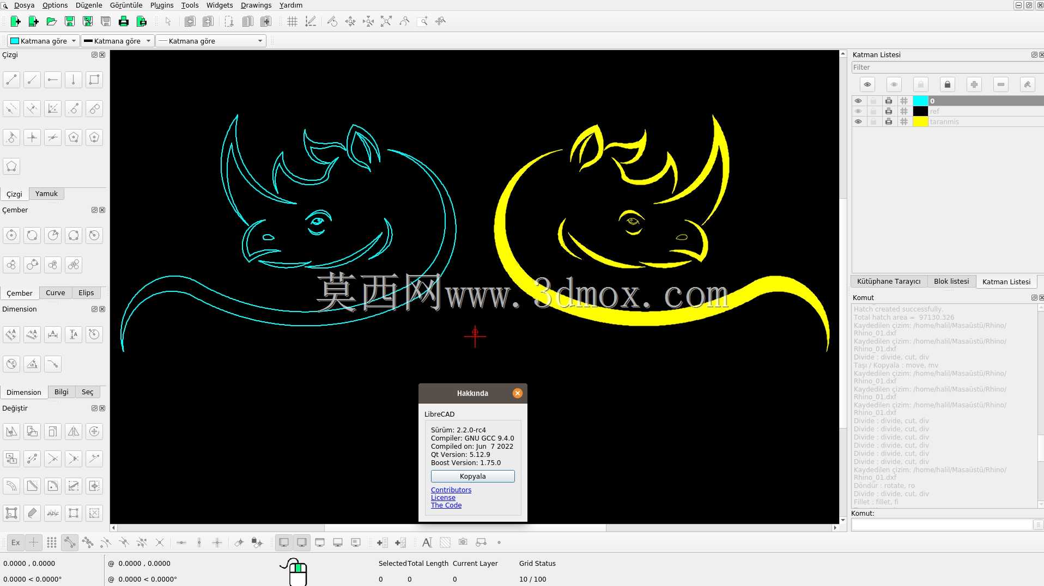
Task: Open the line width 'Katmana göre' dropdown
Action: point(117,41)
